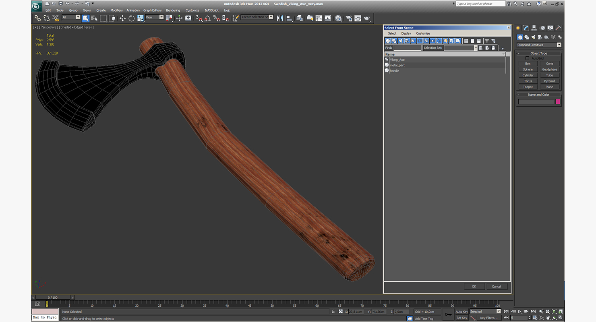This screenshot has height=322, width=596.
Task: Open the Graph Editors menu
Action: (152, 10)
